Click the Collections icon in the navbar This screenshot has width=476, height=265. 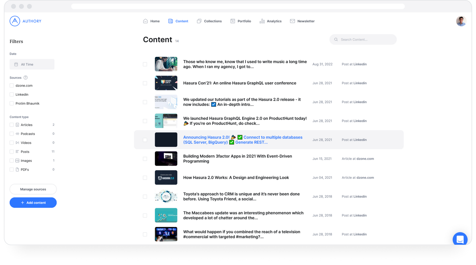199,21
